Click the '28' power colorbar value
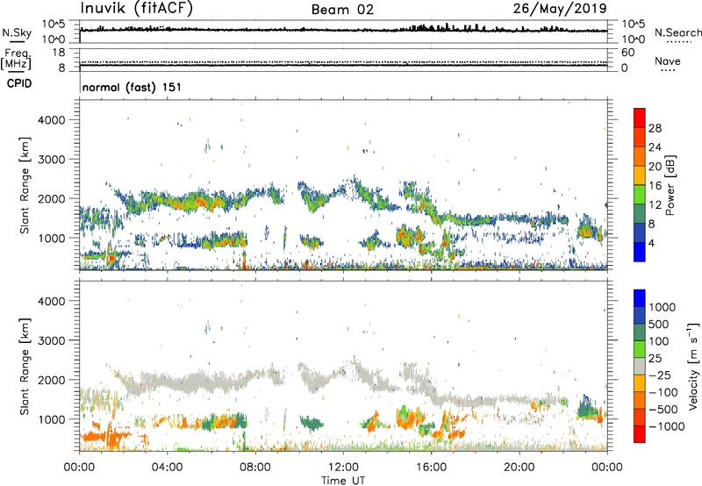The image size is (702, 486). click(655, 128)
